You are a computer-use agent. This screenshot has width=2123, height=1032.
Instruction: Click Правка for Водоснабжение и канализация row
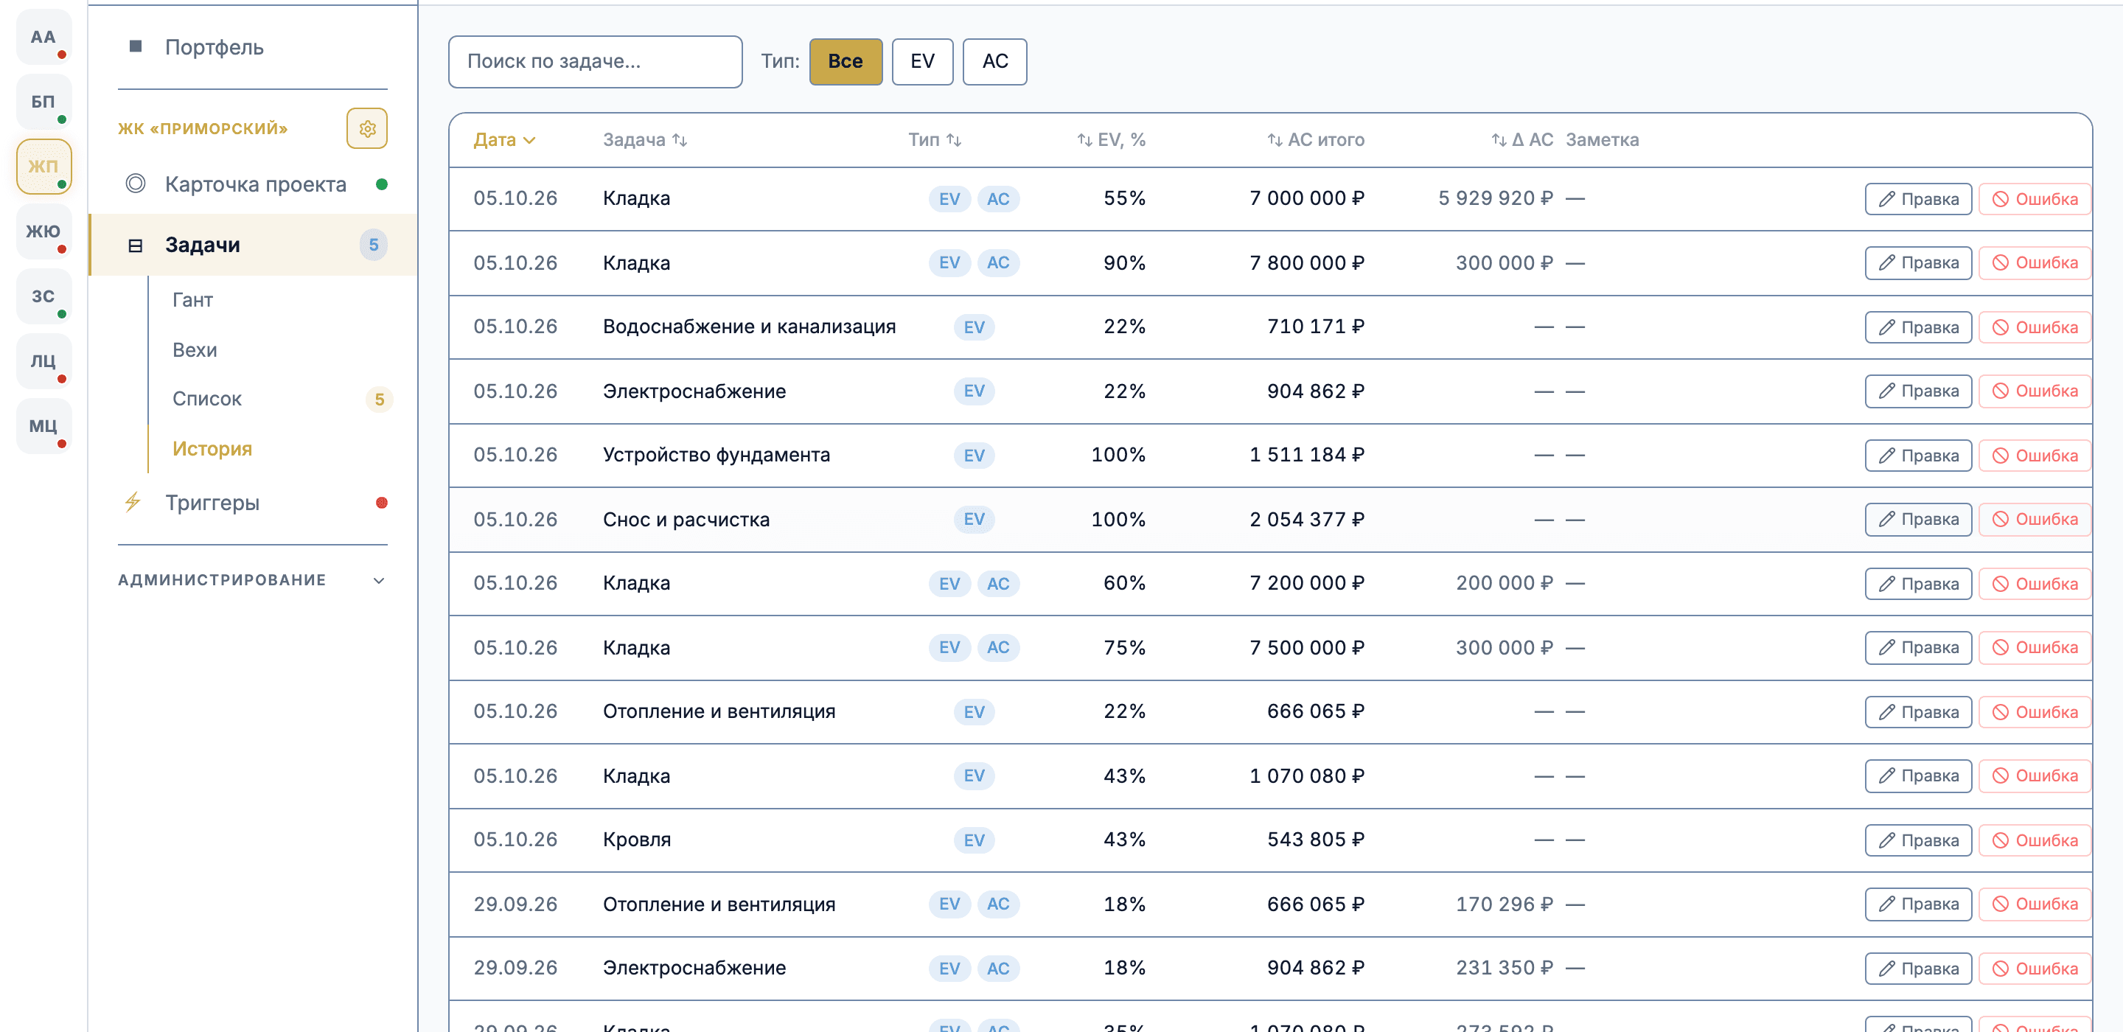1918,327
